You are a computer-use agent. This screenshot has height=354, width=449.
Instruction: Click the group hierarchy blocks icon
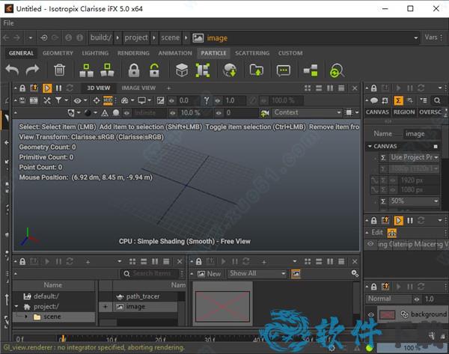pos(86,70)
